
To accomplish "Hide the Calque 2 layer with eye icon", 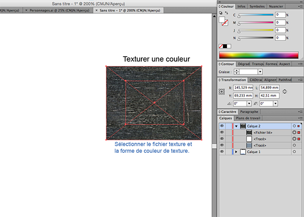I will pos(222,126).
